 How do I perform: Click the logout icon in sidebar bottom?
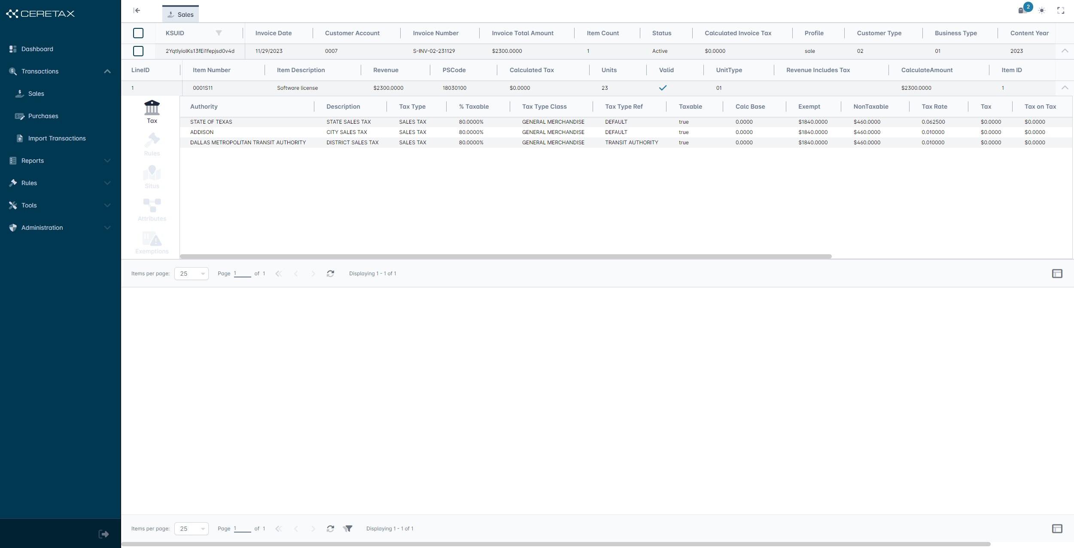(103, 534)
